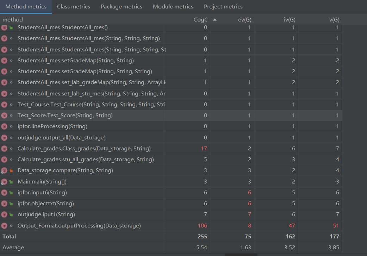Click public lock icon beside ipfor.objecttxt
Screen dimensions: 367x256
[x=11, y=204]
